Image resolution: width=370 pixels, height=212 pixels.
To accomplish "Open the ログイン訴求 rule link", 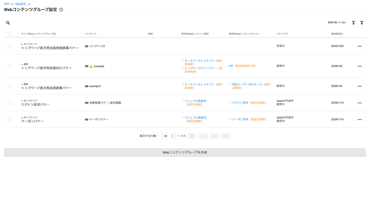I will pos(240,103).
